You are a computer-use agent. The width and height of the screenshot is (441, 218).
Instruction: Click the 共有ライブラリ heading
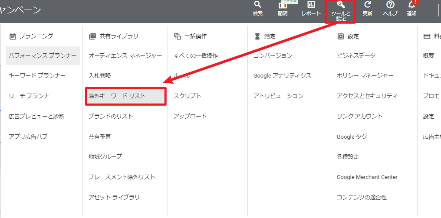point(119,36)
